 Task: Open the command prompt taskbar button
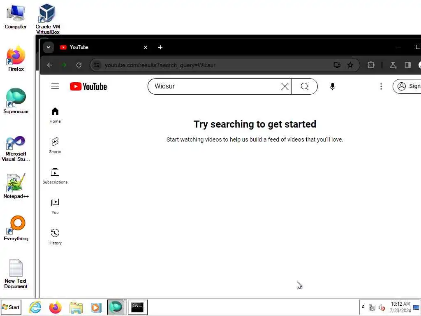pyautogui.click(x=137, y=307)
